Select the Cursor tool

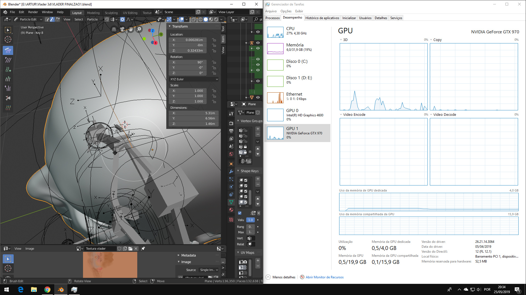click(8, 39)
